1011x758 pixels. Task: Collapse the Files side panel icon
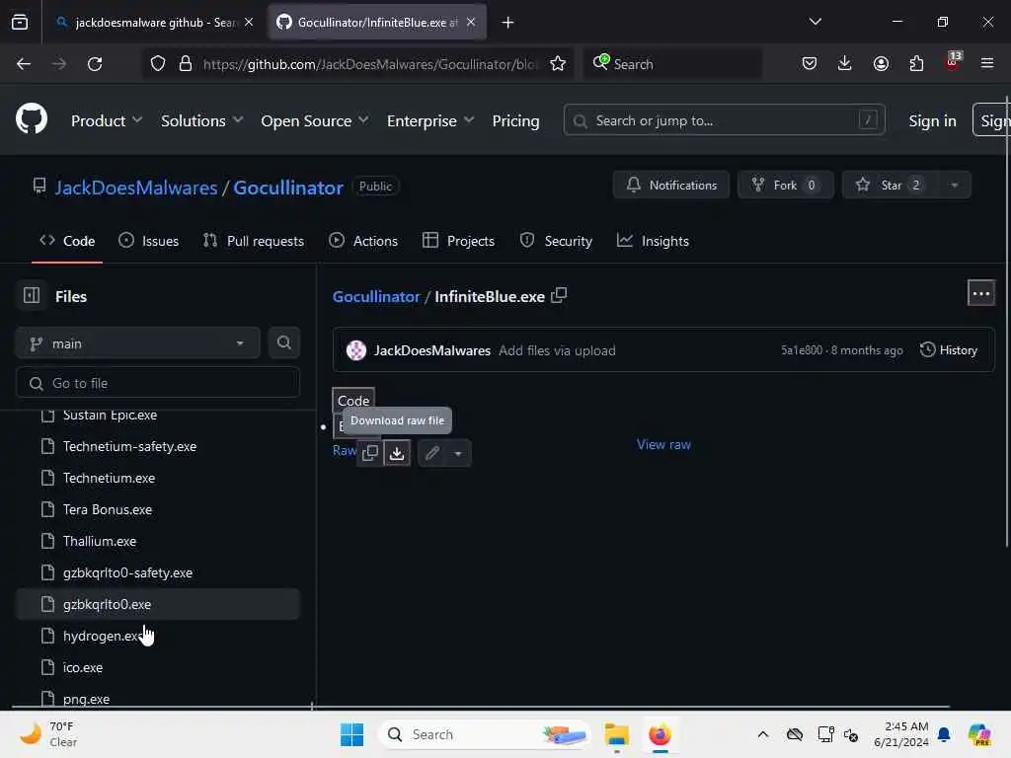32,296
